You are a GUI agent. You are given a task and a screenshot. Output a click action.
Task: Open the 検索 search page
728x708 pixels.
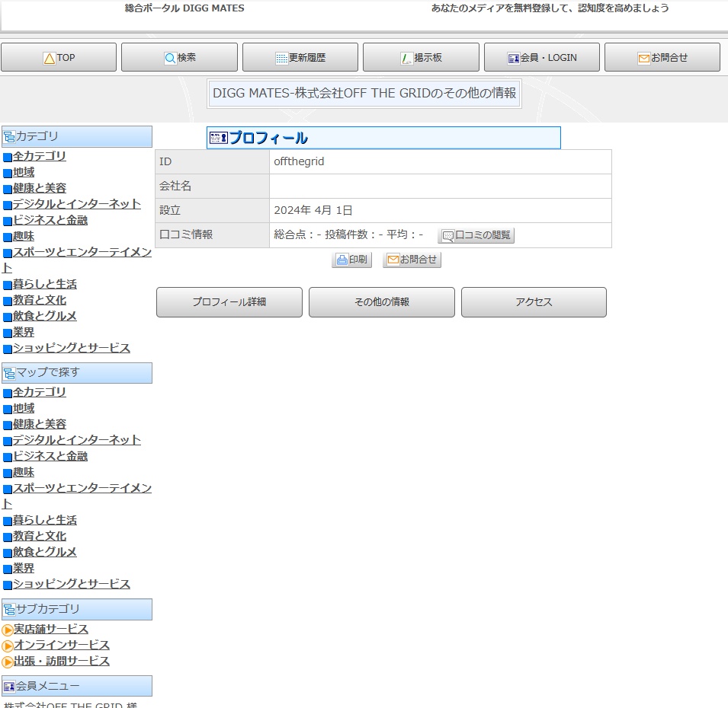[179, 58]
